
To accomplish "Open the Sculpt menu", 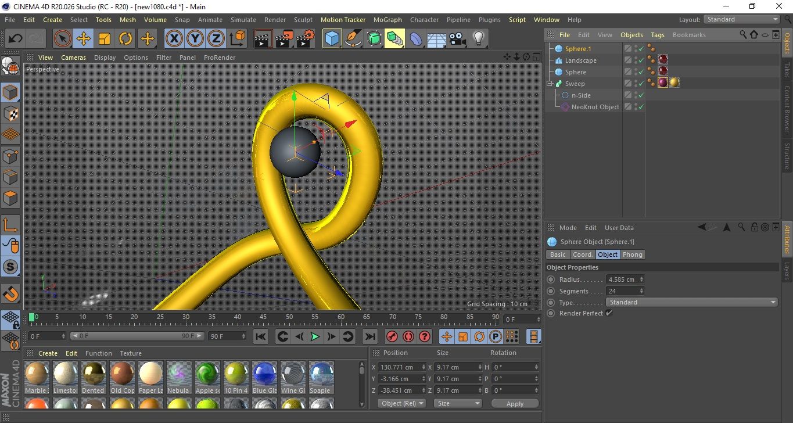I will pos(303,20).
